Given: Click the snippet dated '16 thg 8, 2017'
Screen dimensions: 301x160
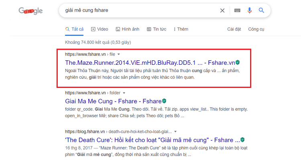Looking at the screenshot, I should pos(156,151).
